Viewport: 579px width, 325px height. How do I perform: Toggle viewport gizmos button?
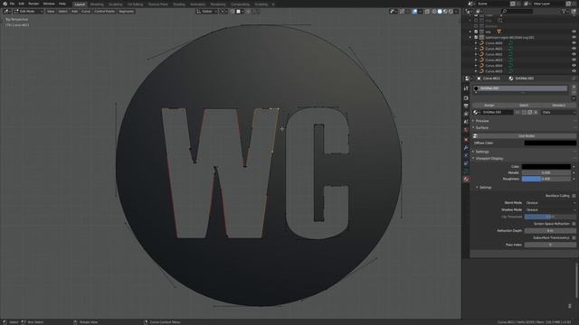point(402,12)
